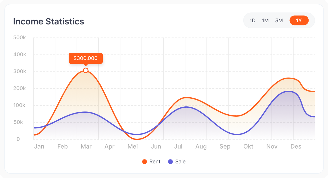Click the 500k y-axis label
This screenshot has height=178, width=328.
click(x=19, y=38)
